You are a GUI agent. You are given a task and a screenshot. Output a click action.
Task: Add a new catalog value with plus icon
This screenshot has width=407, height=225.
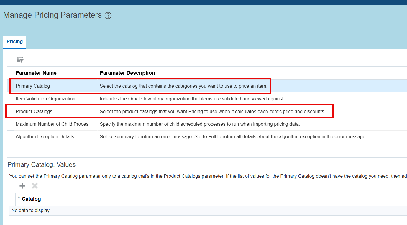(x=22, y=186)
